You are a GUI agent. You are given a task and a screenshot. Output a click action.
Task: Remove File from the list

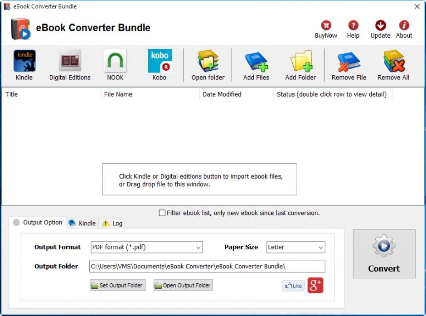click(349, 65)
